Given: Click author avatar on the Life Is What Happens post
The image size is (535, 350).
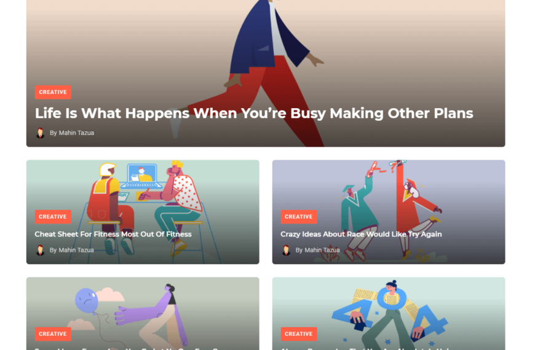Looking at the screenshot, I should point(40,133).
